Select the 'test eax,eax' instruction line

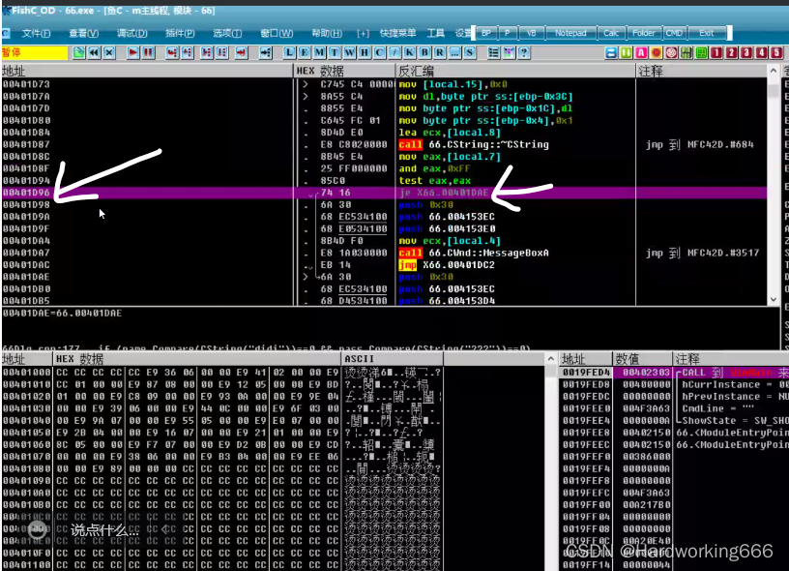pyautogui.click(x=435, y=180)
